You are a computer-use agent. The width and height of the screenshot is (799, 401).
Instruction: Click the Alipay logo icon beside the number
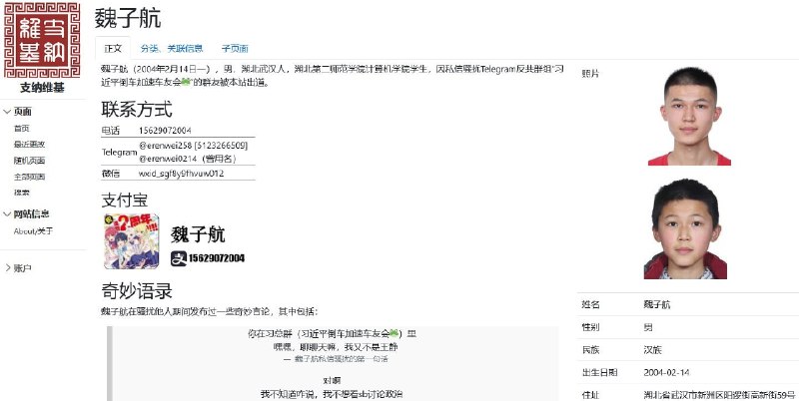(x=179, y=258)
